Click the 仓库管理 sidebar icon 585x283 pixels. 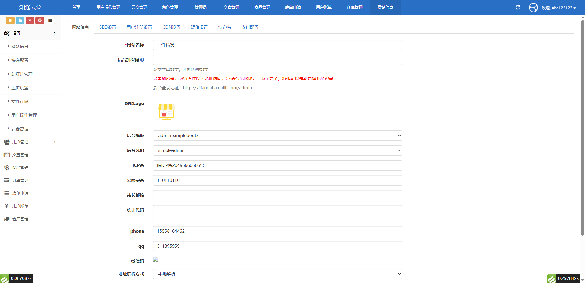(x=7, y=219)
